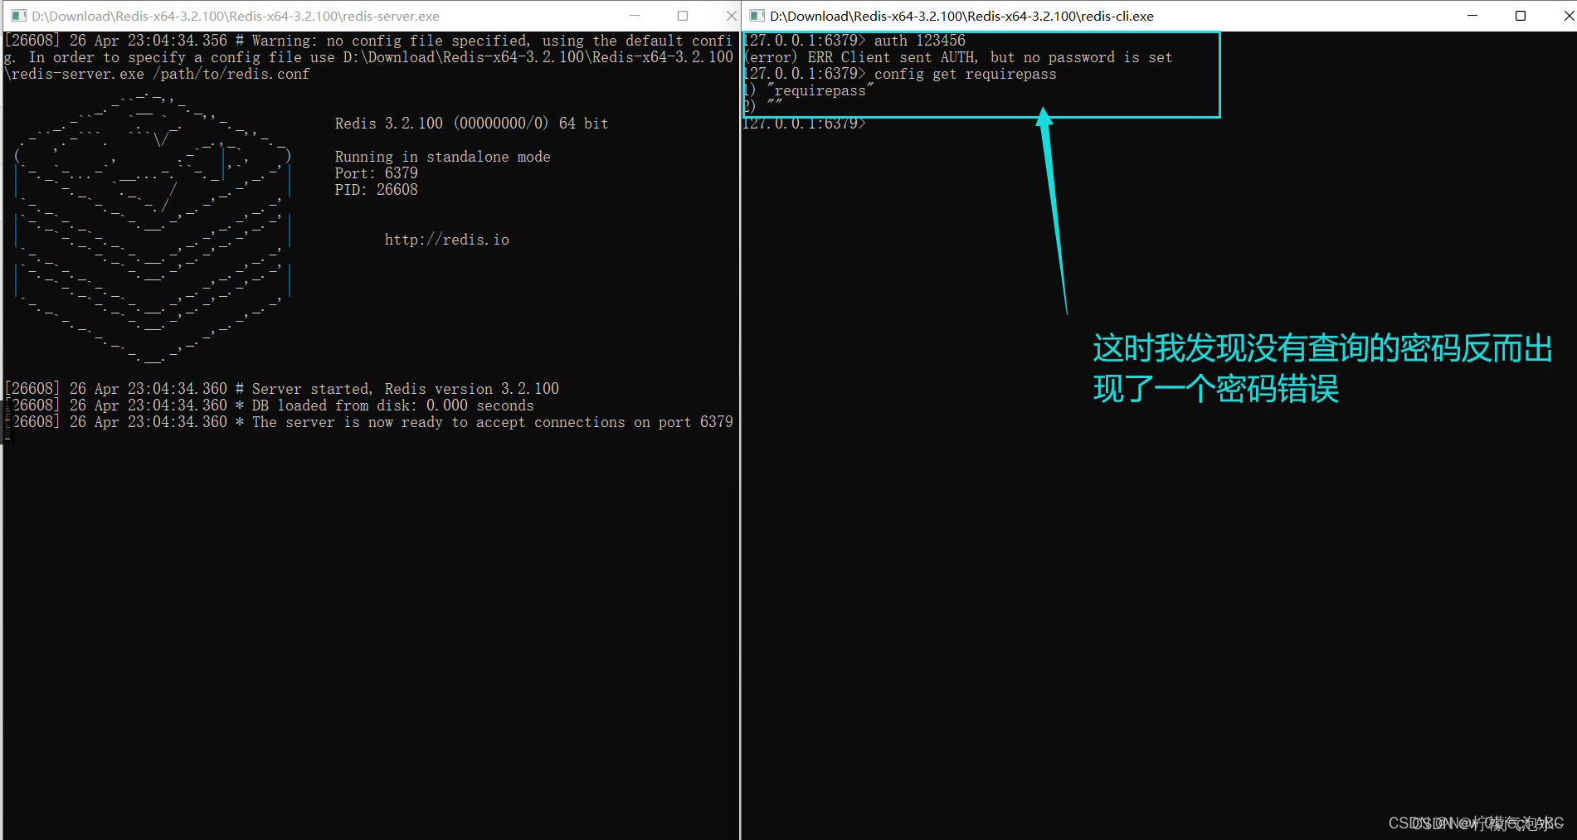Click the 'PID: 26608' line
Viewport: 1577px width, 840px height.
[376, 190]
